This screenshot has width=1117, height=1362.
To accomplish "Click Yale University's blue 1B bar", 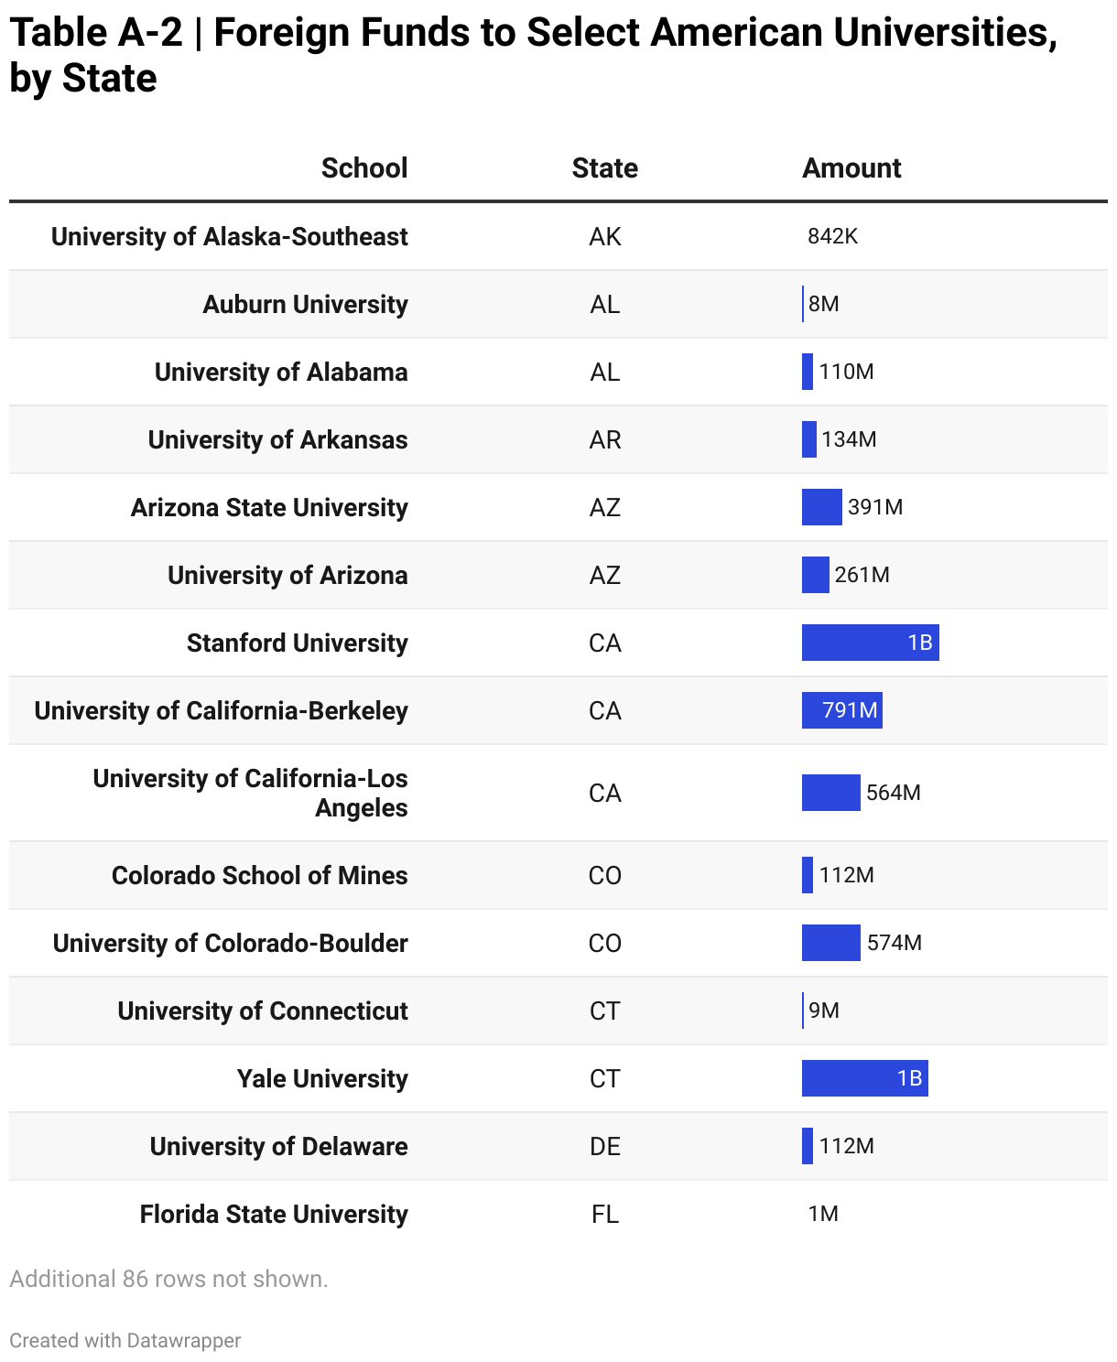I will pyautogui.click(x=864, y=1078).
